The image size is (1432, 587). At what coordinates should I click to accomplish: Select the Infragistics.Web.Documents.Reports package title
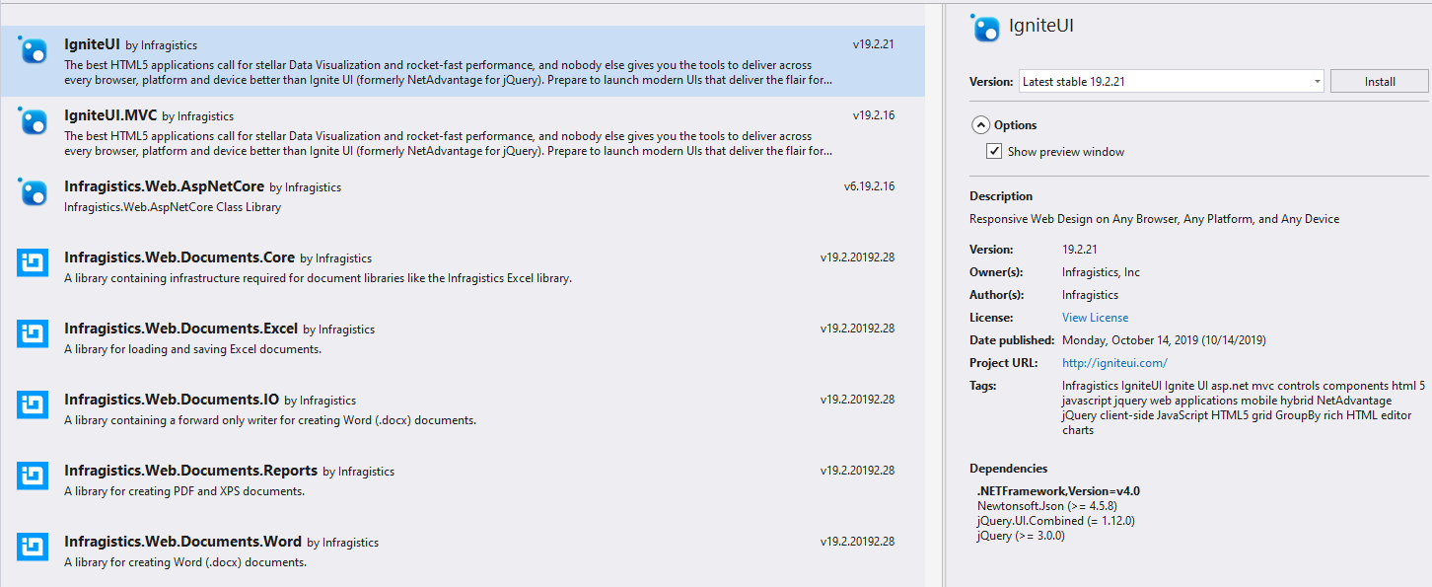(x=190, y=471)
